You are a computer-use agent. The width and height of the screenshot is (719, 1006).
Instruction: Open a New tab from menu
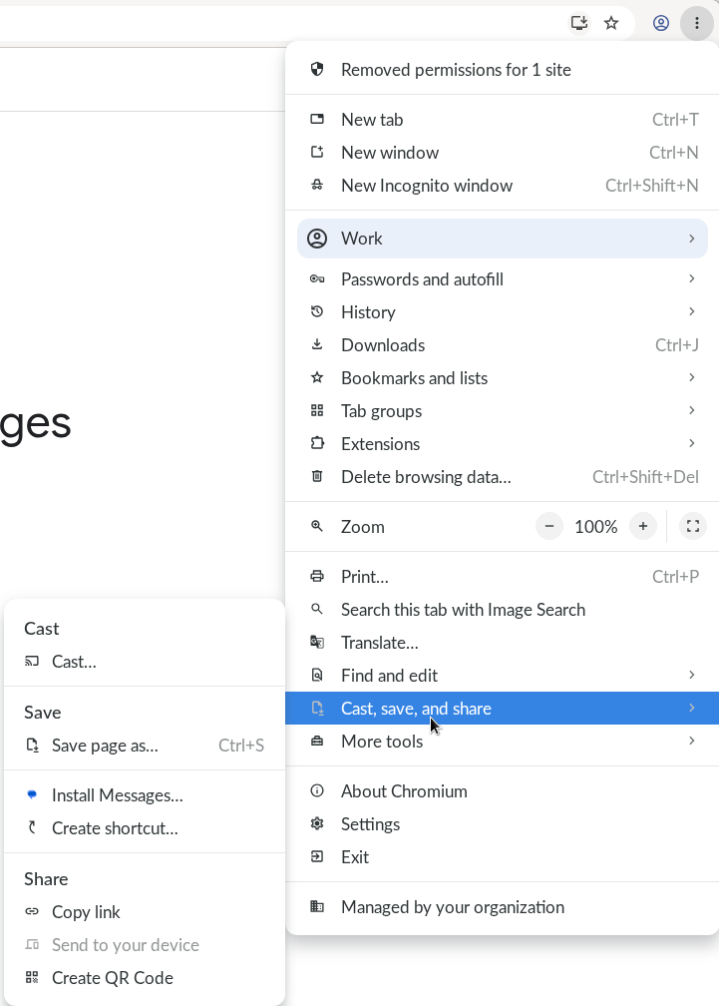tap(503, 120)
